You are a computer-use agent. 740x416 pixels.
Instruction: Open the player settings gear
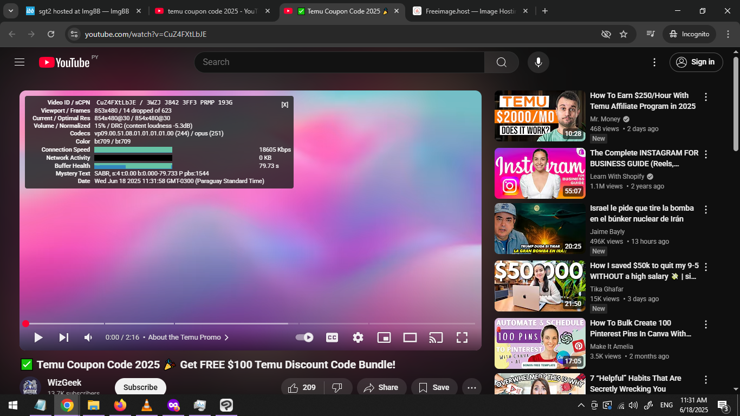pos(358,337)
